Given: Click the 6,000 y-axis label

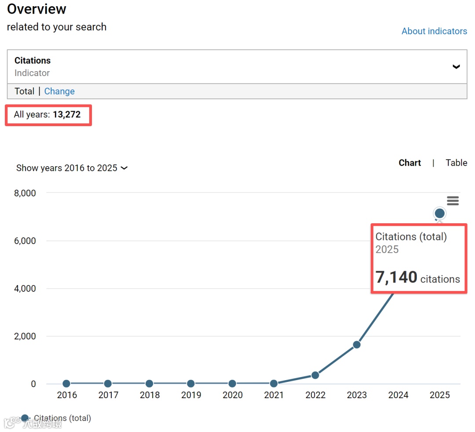Looking at the screenshot, I should (25, 241).
